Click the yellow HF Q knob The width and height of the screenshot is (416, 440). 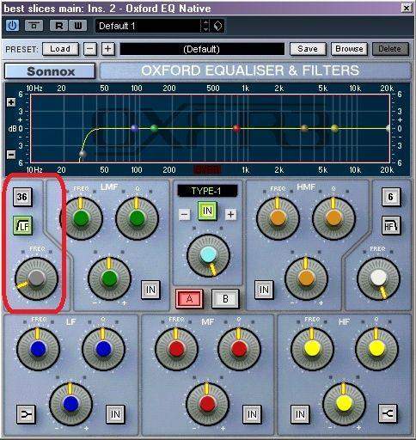pyautogui.click(x=376, y=349)
